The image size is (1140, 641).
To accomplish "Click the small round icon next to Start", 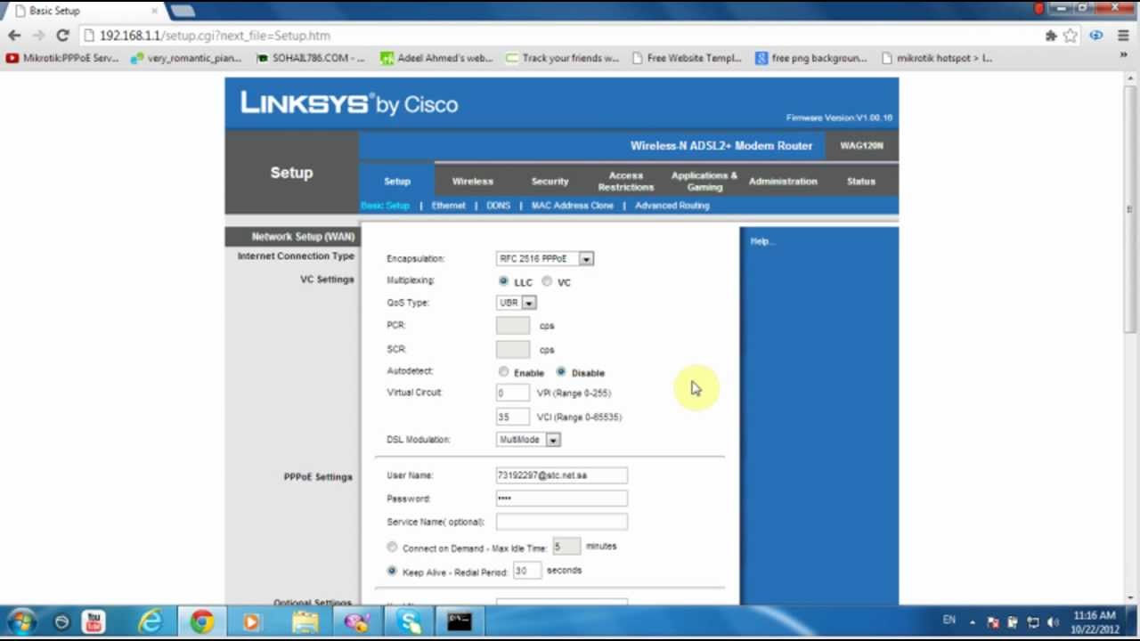I will 61,622.
